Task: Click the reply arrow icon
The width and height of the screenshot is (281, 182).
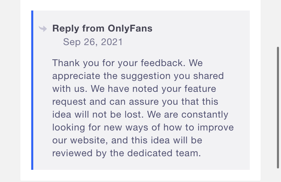Action: coord(43,28)
